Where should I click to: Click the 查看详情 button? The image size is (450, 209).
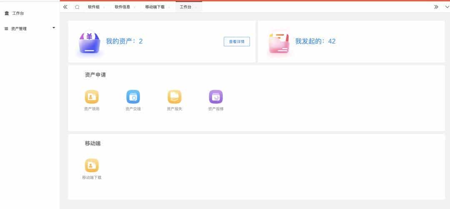[x=237, y=42]
